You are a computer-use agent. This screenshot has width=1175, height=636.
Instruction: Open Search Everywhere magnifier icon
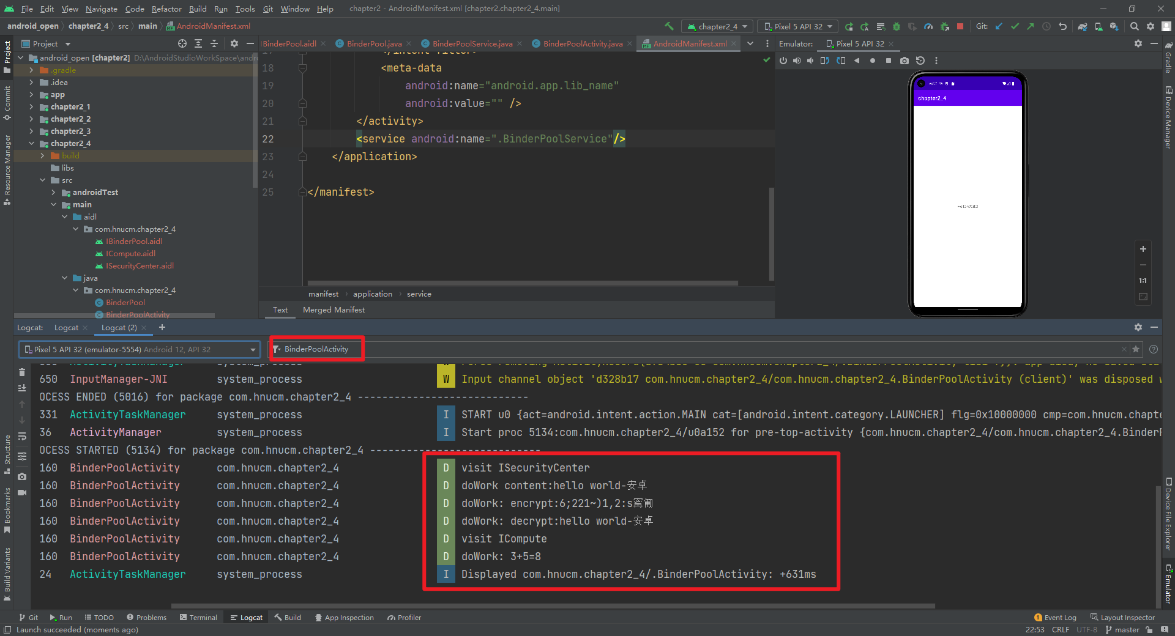point(1135,26)
